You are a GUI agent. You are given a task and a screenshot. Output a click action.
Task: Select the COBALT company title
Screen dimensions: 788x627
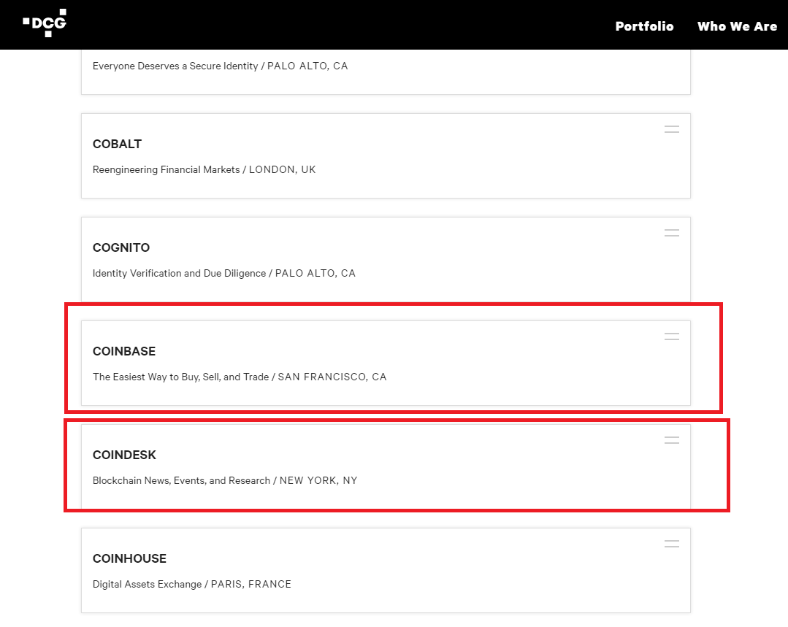click(117, 145)
